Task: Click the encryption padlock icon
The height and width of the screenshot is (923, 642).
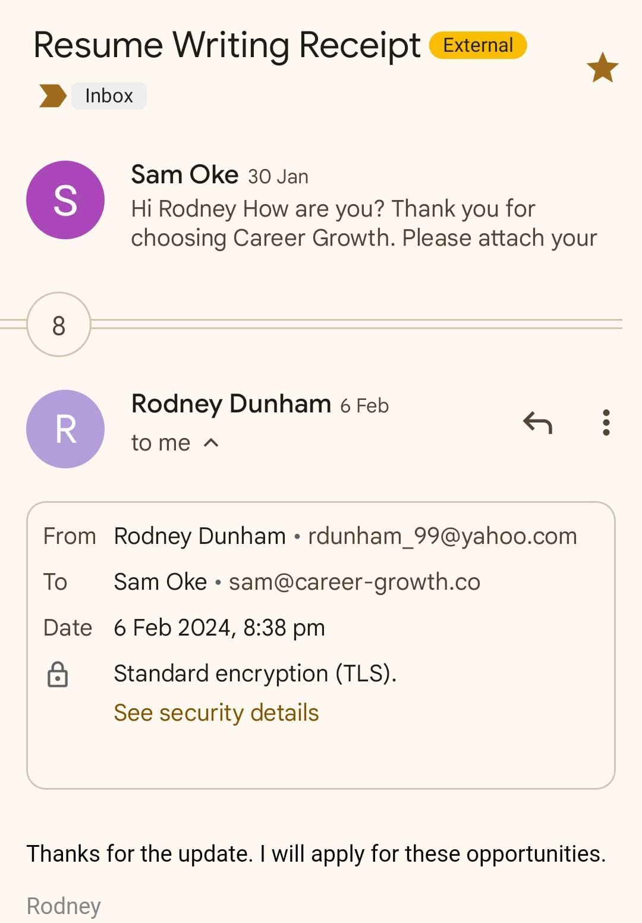Action: pos(58,675)
